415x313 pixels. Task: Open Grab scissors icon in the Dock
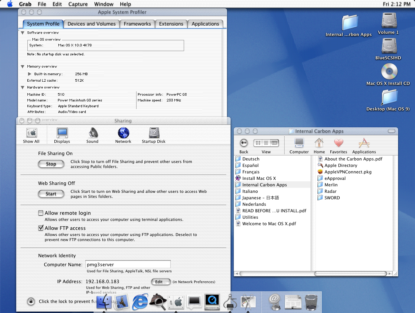click(x=248, y=302)
